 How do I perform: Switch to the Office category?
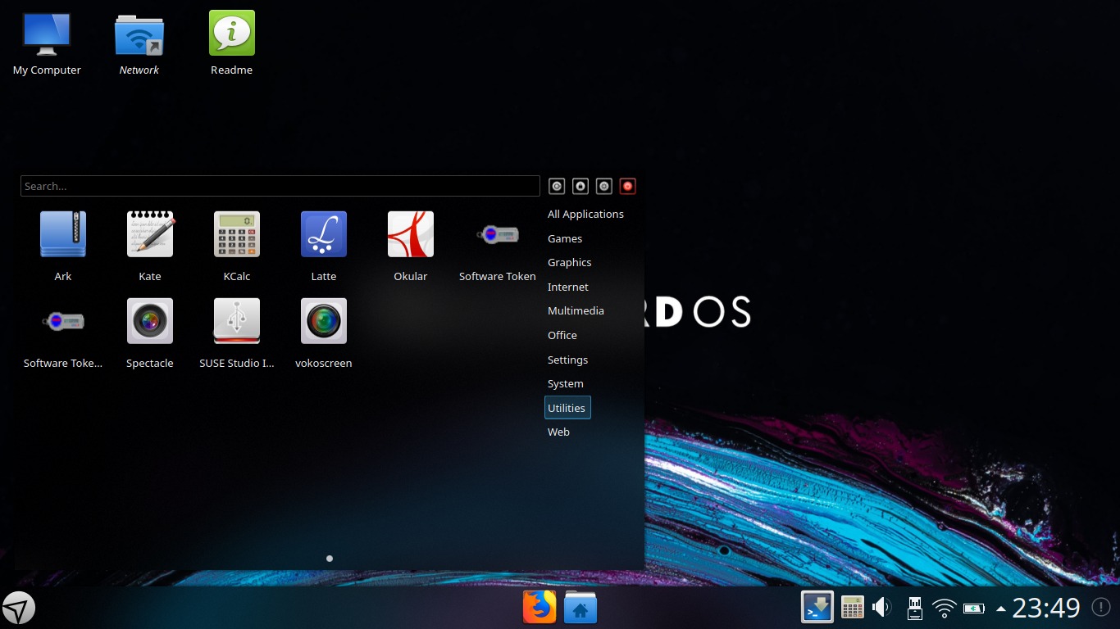[x=562, y=335]
